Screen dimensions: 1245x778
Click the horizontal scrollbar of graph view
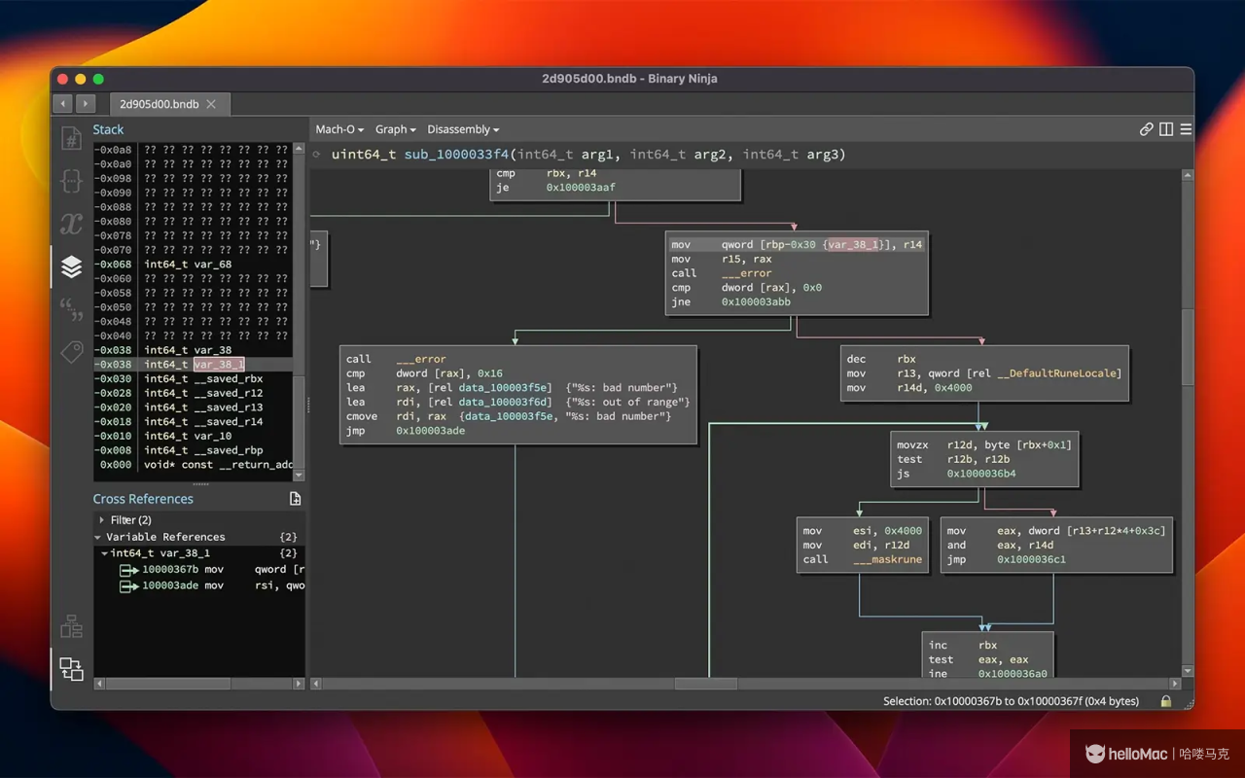tap(706, 684)
